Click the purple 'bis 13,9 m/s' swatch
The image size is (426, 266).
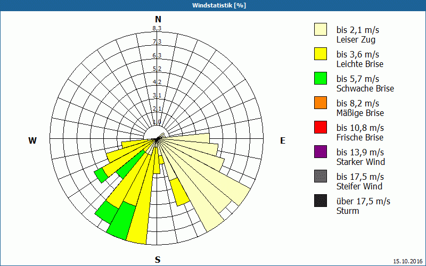(x=321, y=152)
